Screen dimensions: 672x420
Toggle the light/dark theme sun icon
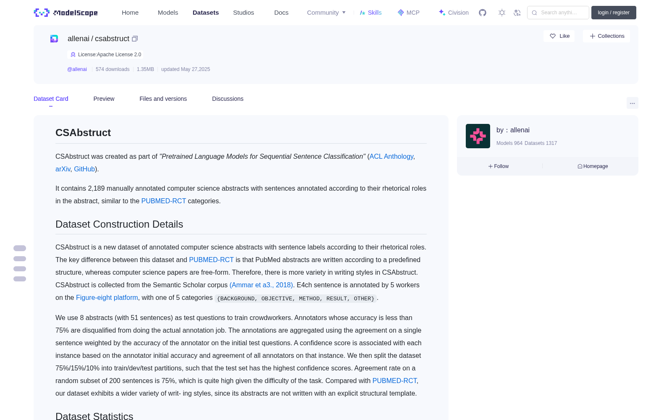[x=502, y=13]
